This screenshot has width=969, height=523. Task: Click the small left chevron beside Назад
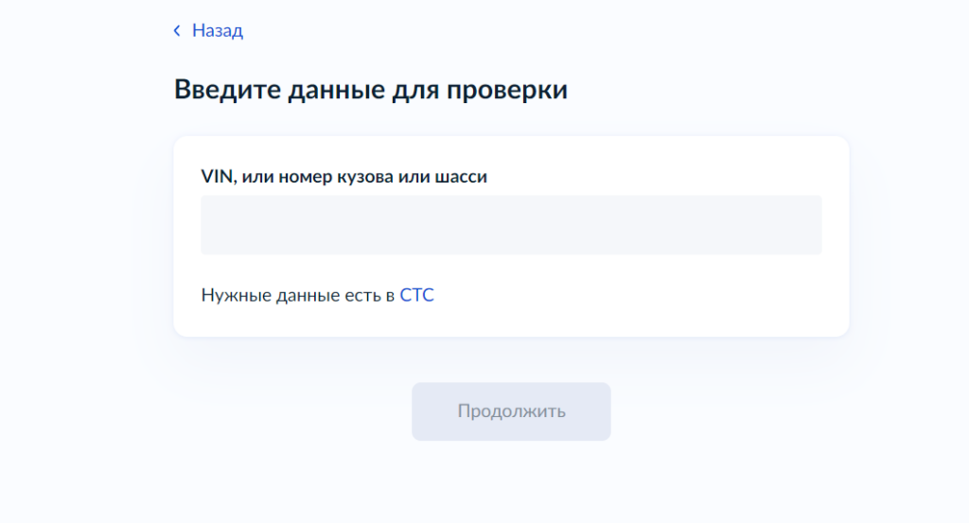click(177, 31)
